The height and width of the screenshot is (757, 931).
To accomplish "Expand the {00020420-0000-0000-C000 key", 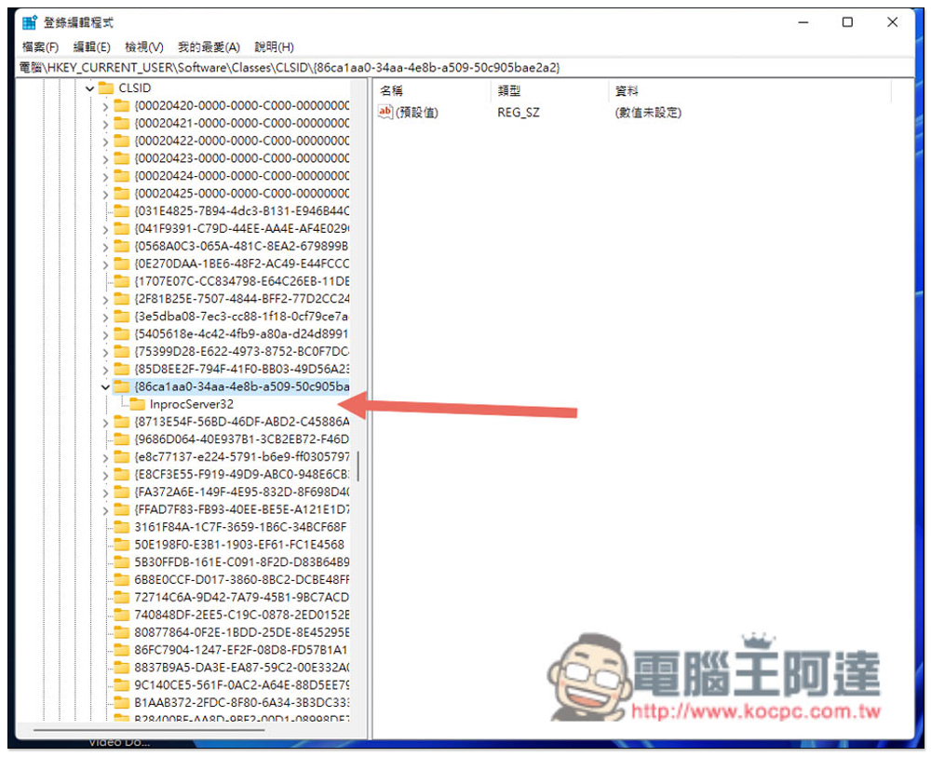I will click(x=105, y=107).
